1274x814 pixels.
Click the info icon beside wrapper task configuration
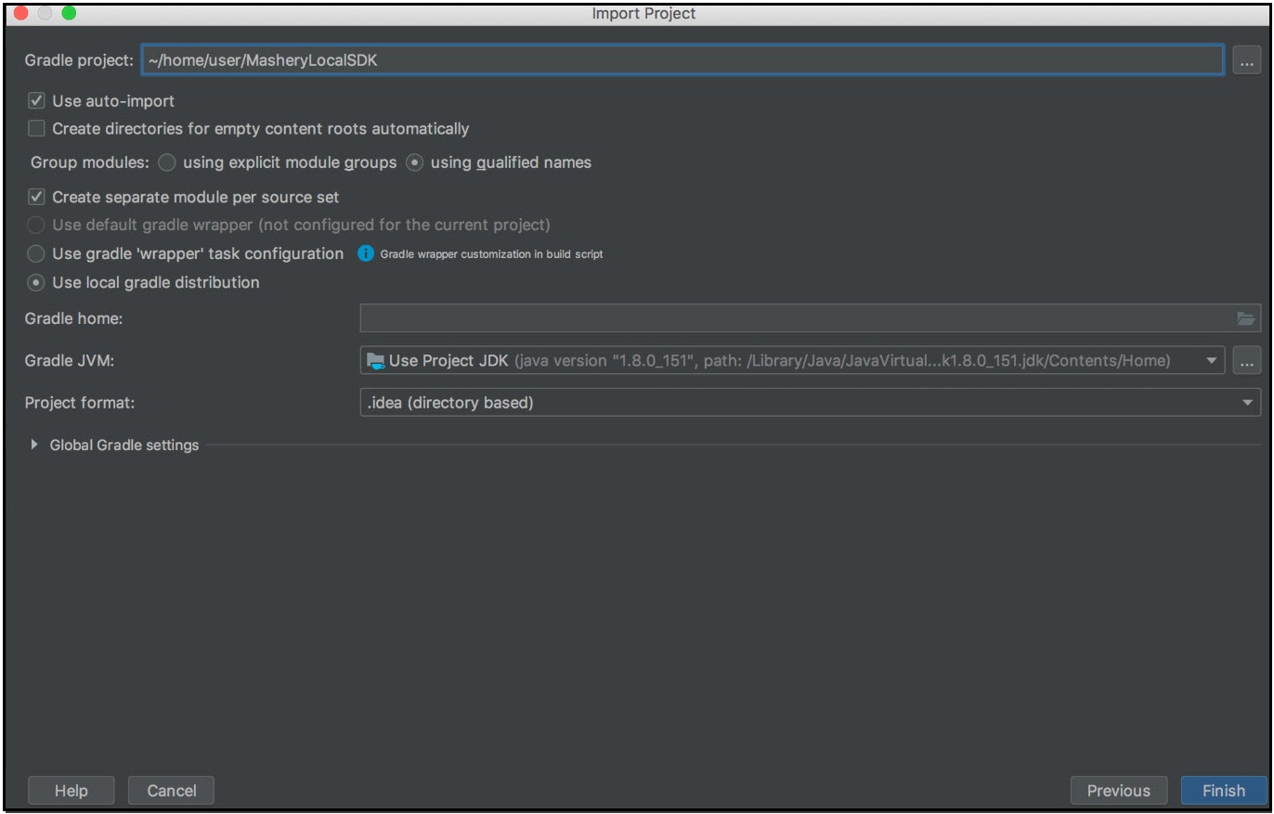pyautogui.click(x=366, y=253)
